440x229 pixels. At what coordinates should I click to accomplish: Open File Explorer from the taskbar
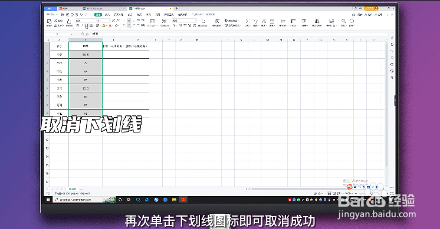174,200
